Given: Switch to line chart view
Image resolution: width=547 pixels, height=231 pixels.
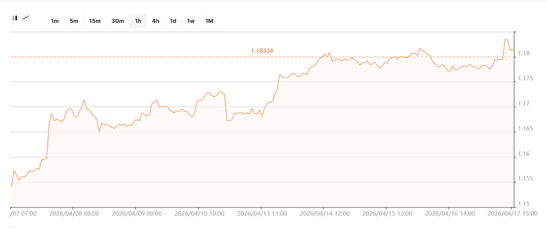Looking at the screenshot, I should [26, 18].
